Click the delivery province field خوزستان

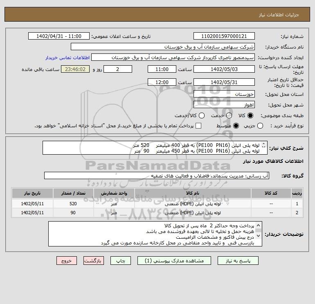click(x=224, y=94)
